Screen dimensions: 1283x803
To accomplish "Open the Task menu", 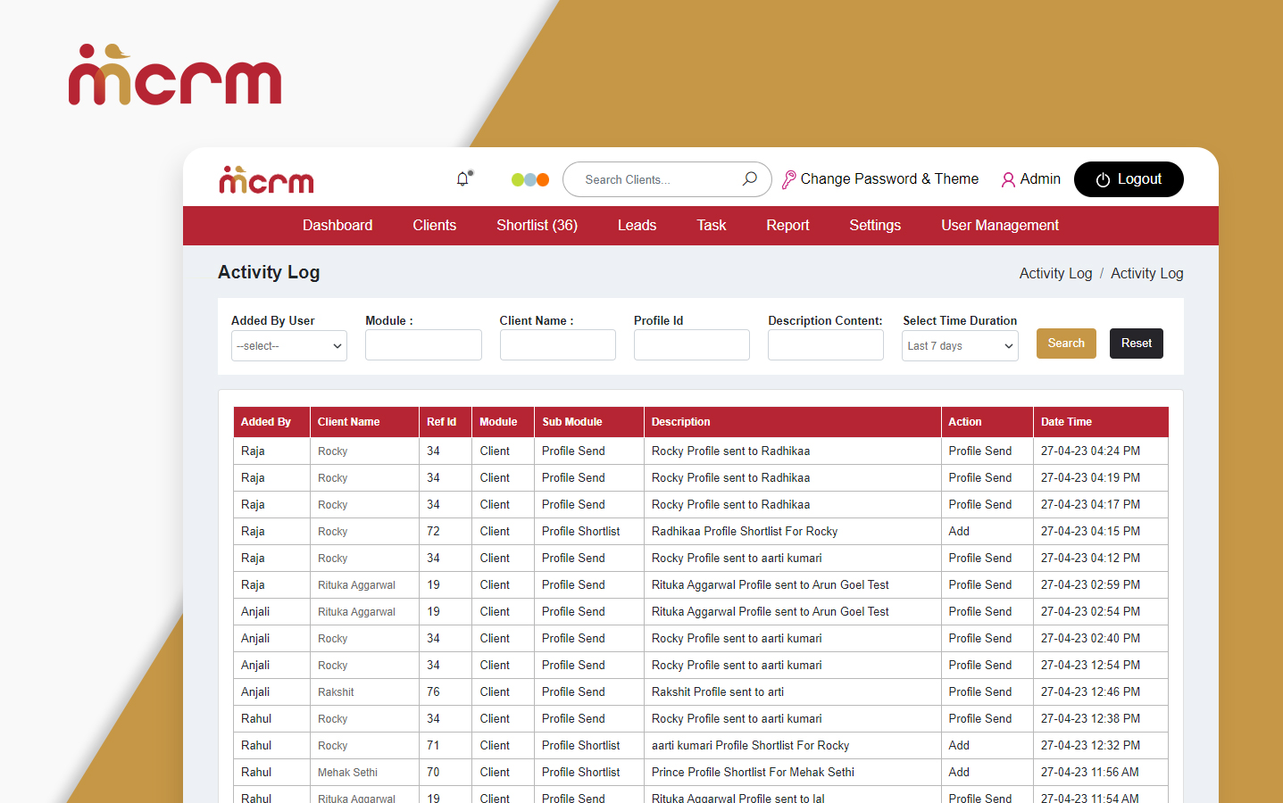I will point(712,225).
